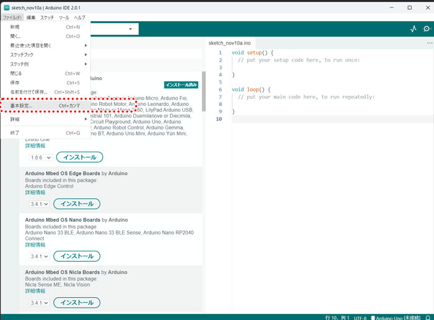The height and width of the screenshot is (320, 434).
Task: Install Arduino Mbed OS Nano Boards
Action: tap(77, 256)
